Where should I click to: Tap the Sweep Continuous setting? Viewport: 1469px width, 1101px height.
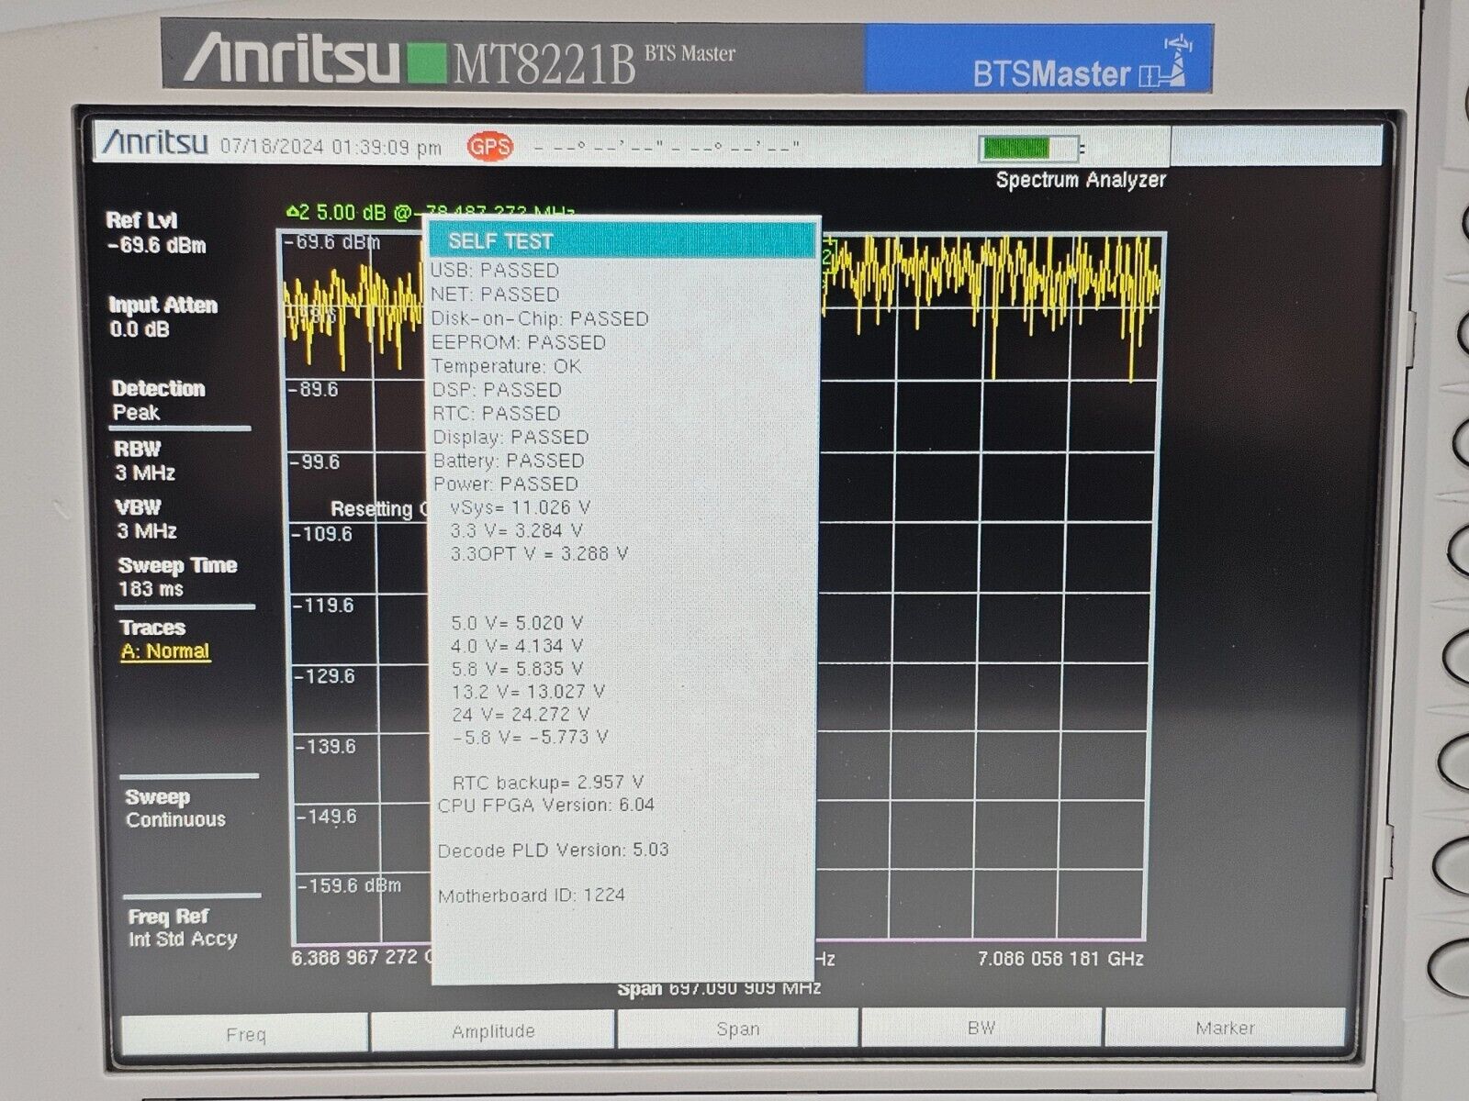[175, 808]
